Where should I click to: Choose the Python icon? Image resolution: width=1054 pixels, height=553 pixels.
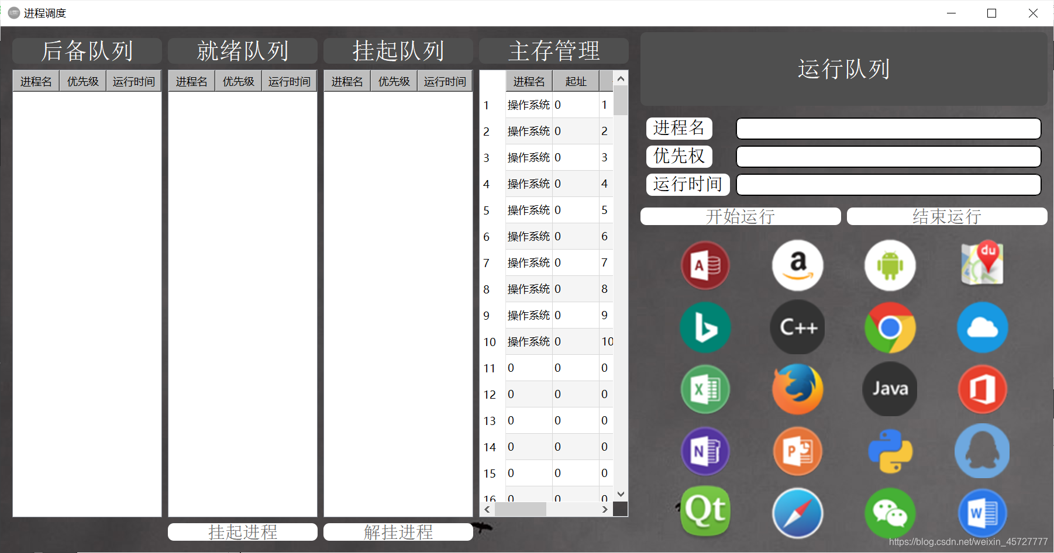tap(890, 451)
